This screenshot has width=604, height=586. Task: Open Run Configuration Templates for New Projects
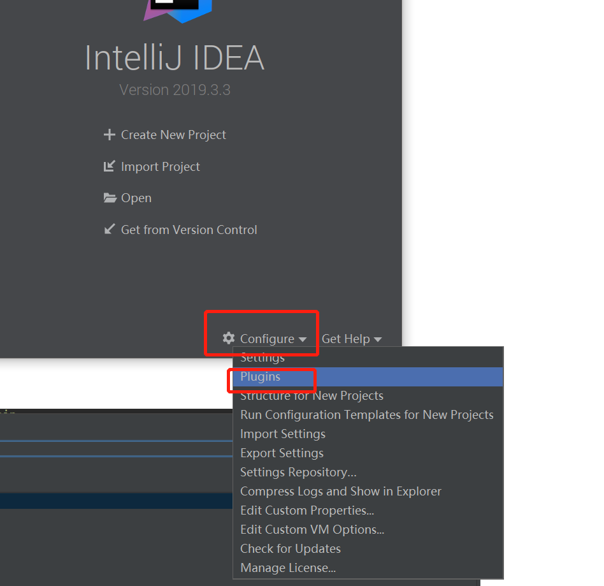(368, 415)
